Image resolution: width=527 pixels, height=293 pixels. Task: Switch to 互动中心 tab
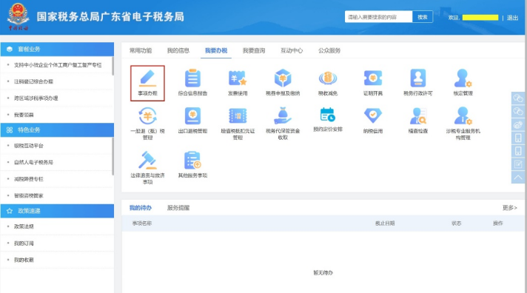[x=292, y=51]
